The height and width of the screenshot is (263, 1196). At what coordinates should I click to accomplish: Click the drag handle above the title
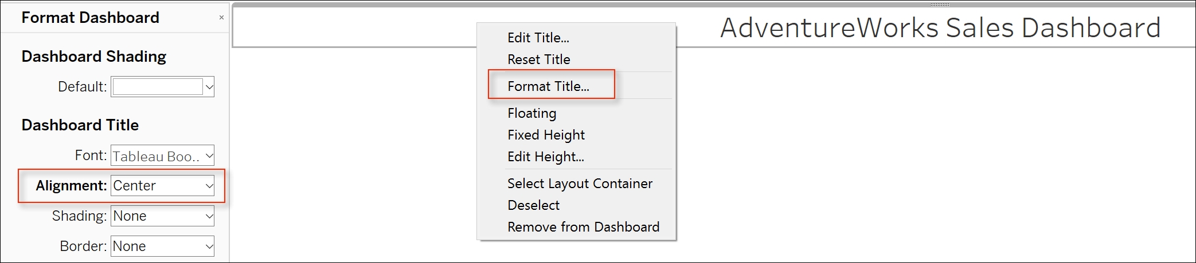tap(940, 5)
